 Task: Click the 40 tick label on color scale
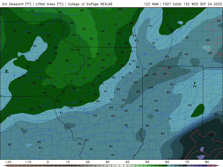tap(127, 162)
